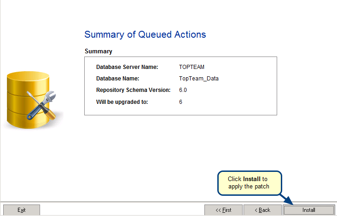Image resolution: width=337 pixels, height=216 pixels.
Task: Click the Will be upgraded to label
Action: coord(122,102)
